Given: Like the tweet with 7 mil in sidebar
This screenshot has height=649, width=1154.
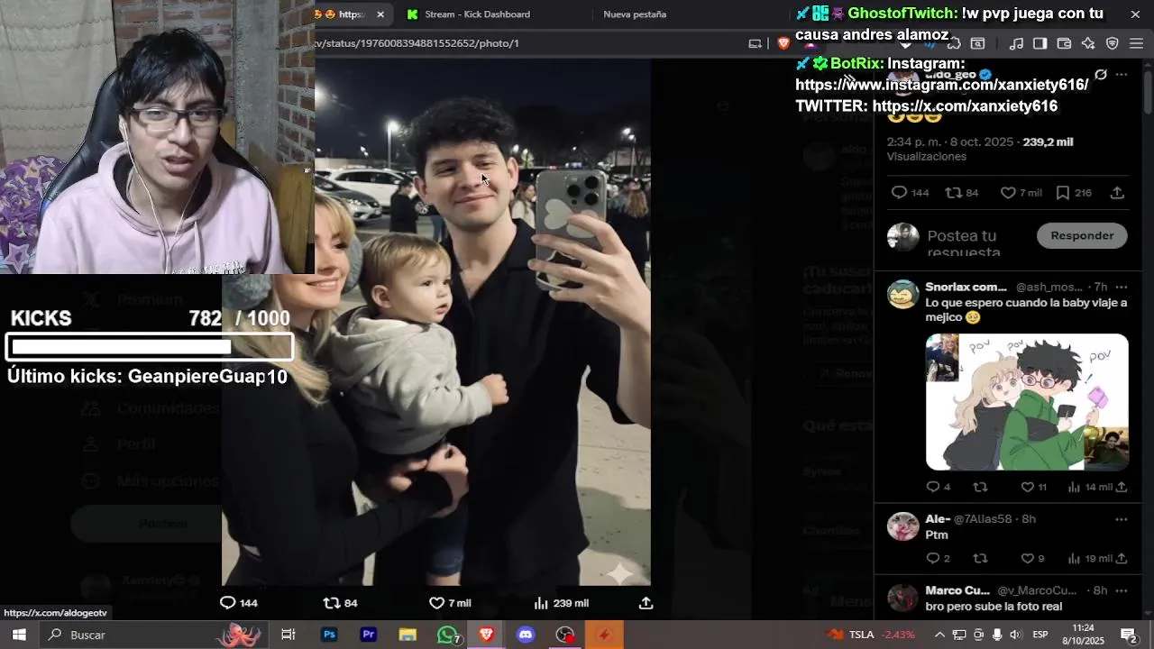Looking at the screenshot, I should tap(1008, 193).
